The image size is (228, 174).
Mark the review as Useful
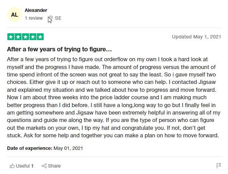(x=21, y=166)
